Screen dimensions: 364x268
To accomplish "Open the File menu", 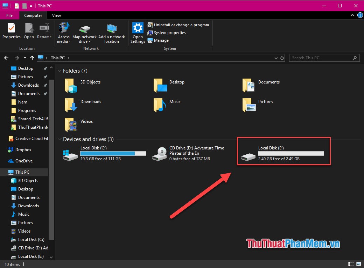I will tap(9, 15).
